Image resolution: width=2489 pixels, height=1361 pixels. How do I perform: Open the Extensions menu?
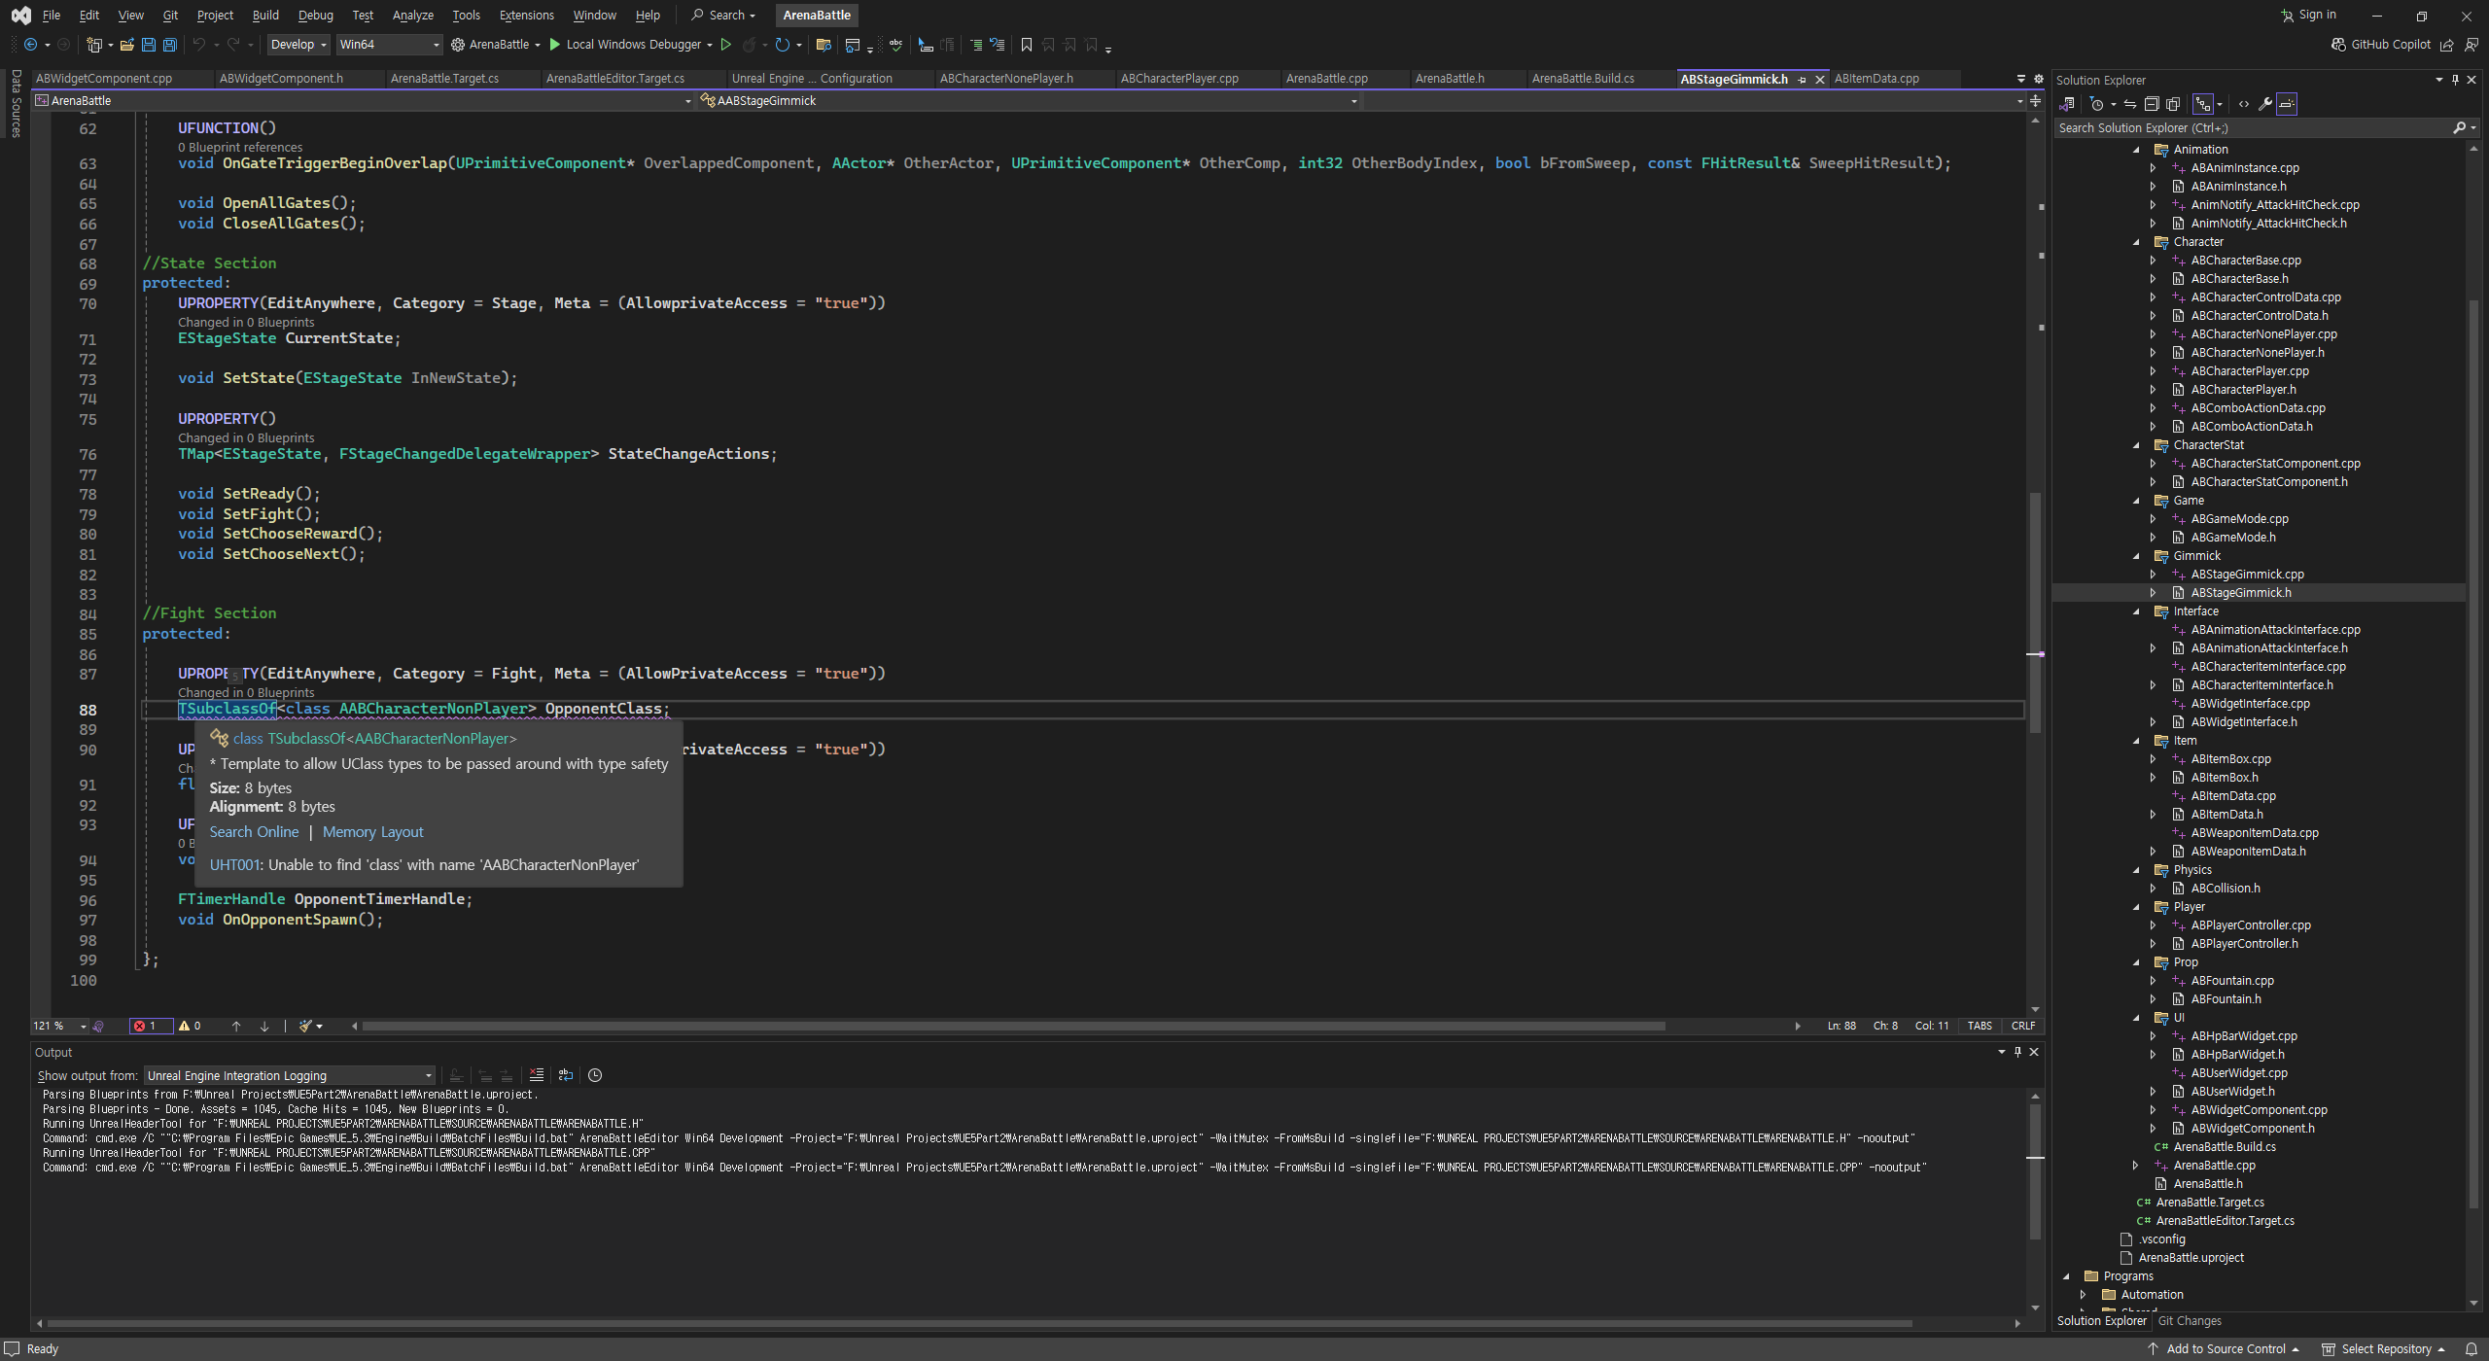tap(526, 15)
